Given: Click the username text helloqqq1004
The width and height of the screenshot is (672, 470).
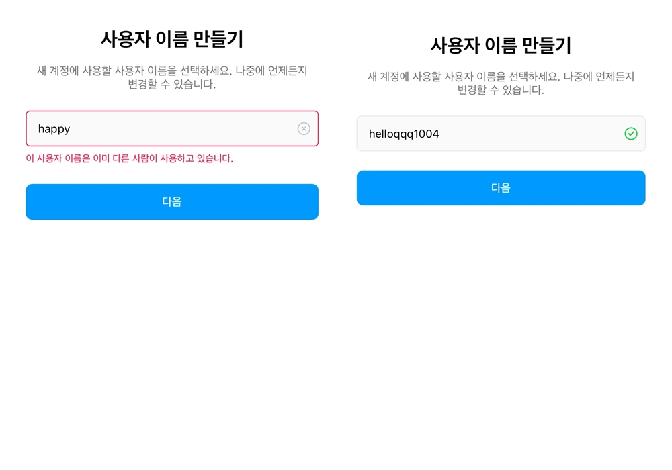Looking at the screenshot, I should tap(403, 134).
